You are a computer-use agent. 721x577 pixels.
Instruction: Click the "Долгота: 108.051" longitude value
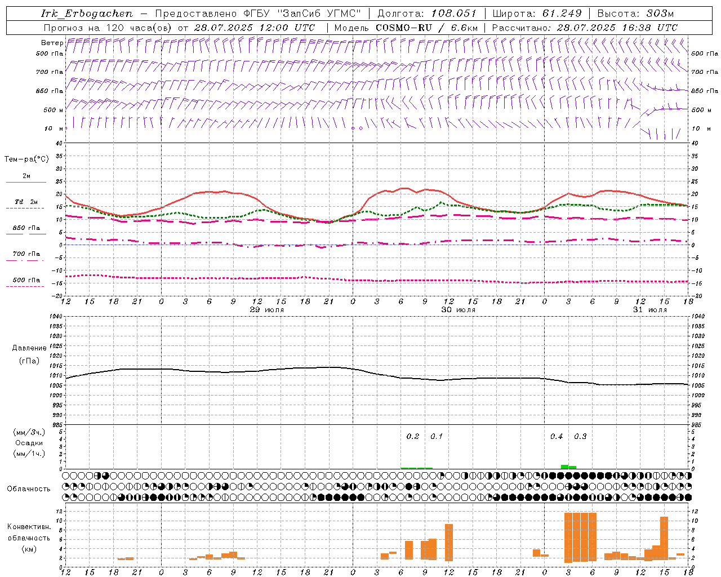coord(427,14)
